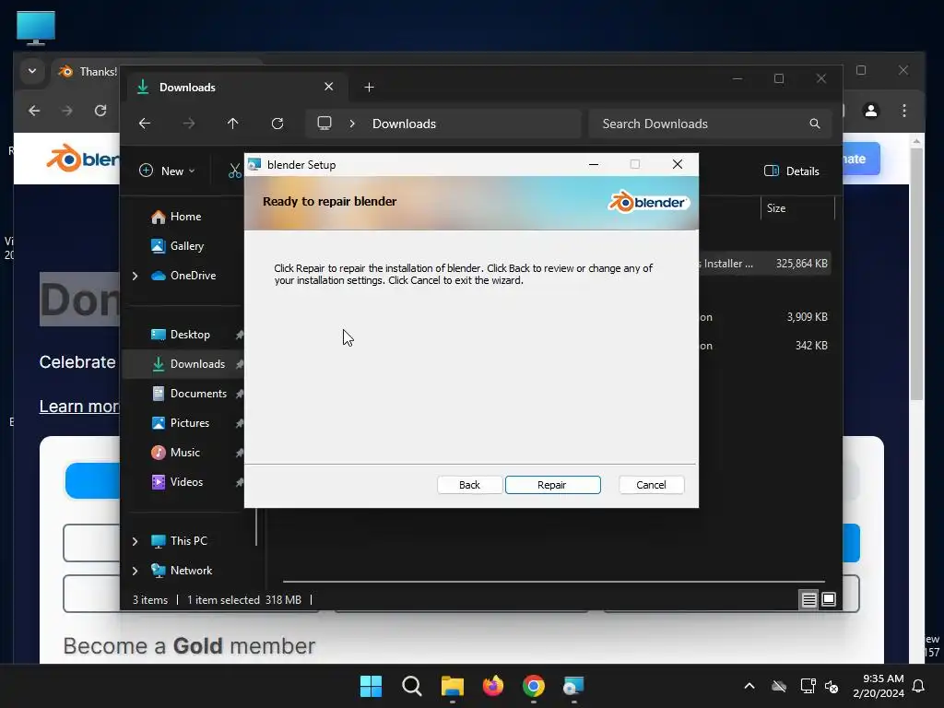Open Videos folder in navigation pane
This screenshot has width=944, height=708.
point(186,482)
